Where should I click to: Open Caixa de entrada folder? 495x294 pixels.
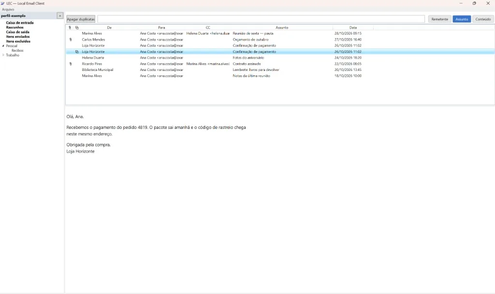[x=19, y=23]
